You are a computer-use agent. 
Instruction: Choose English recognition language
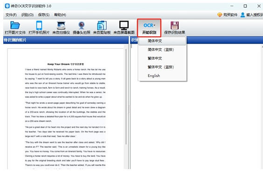162,76
